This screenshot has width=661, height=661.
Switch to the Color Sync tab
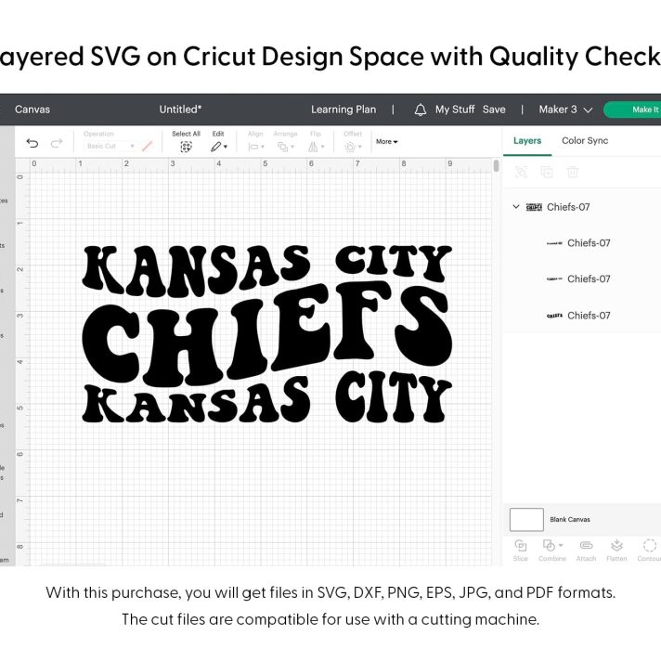[585, 140]
